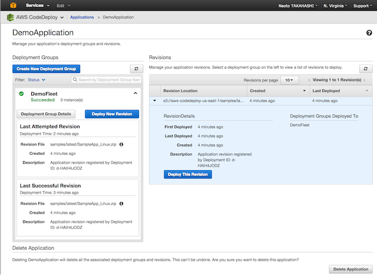The height and width of the screenshot is (275, 377).
Task: Click the AWS CodeDeploy green service icon
Action: (11, 17)
